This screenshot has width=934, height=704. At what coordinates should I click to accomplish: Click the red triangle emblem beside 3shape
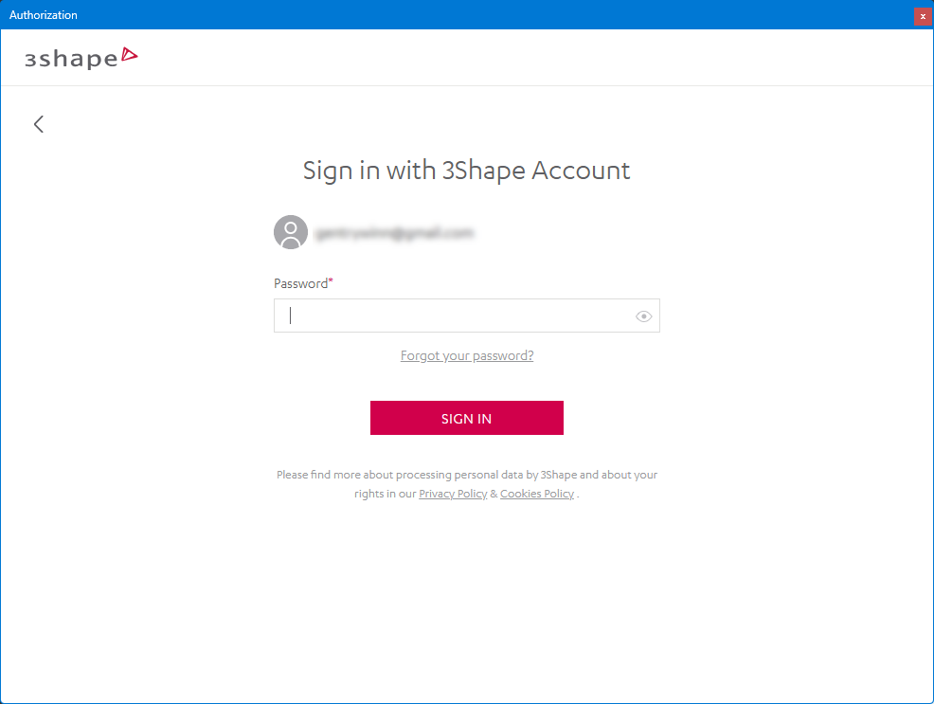coord(130,56)
